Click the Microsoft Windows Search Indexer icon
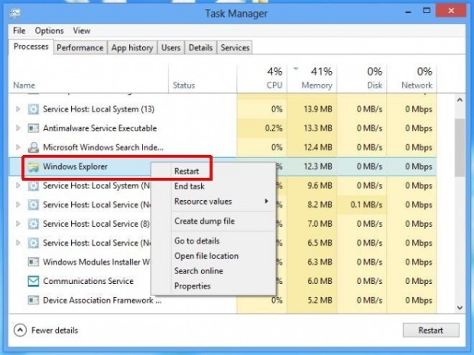 [33, 147]
